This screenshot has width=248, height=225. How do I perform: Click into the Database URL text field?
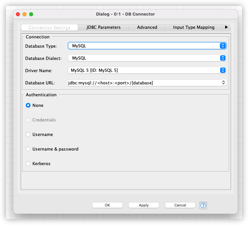pos(145,83)
